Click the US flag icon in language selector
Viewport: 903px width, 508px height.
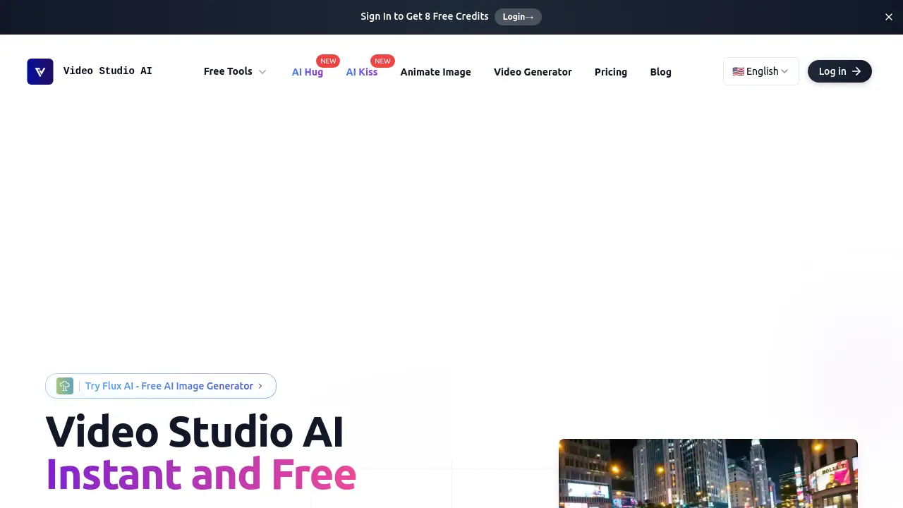click(738, 71)
